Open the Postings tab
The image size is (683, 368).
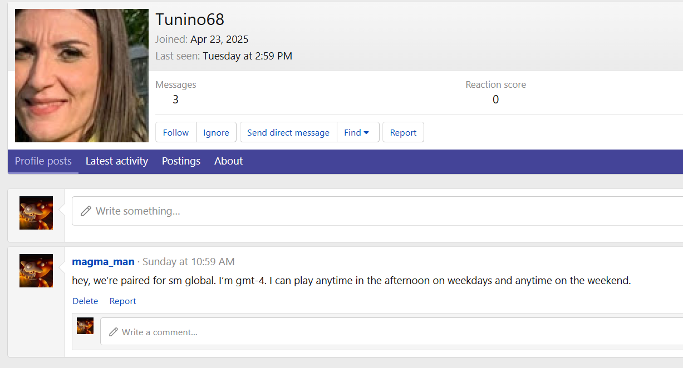(181, 161)
